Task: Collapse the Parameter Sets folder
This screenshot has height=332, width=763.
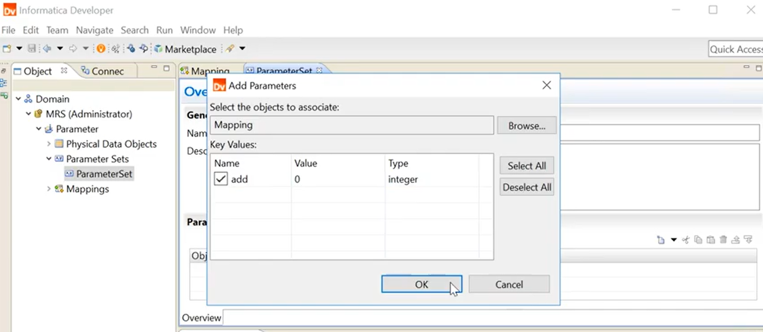Action: coord(49,159)
